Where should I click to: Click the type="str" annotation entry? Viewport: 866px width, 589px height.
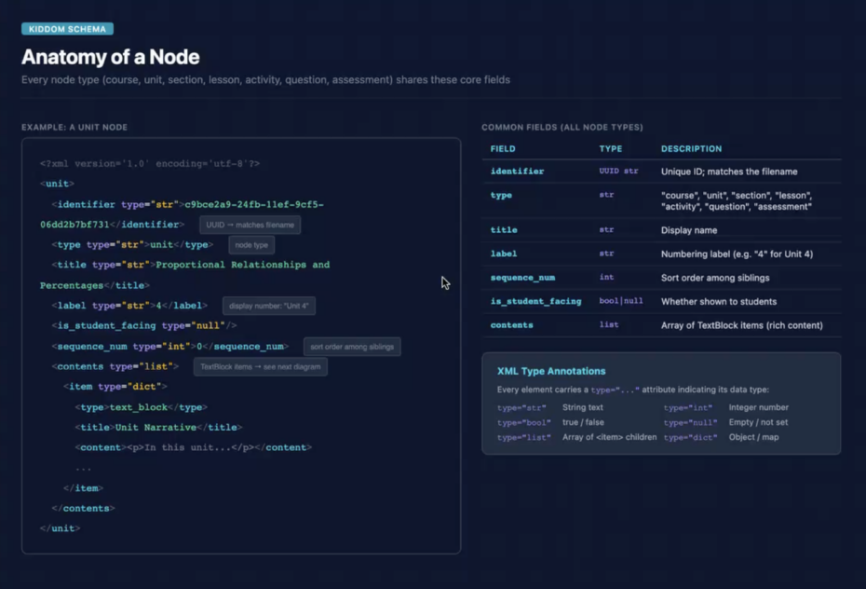coord(521,408)
